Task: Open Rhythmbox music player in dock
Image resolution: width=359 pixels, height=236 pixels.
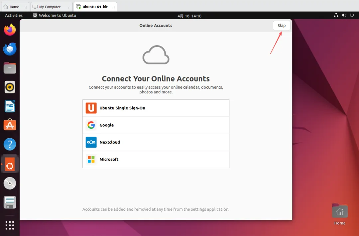Action: coord(10,87)
